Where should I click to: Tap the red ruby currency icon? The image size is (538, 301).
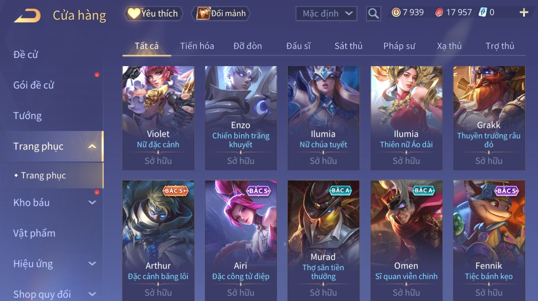(439, 13)
